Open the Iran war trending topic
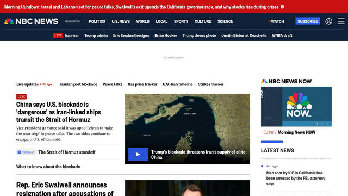The image size is (348, 196). [x=72, y=35]
